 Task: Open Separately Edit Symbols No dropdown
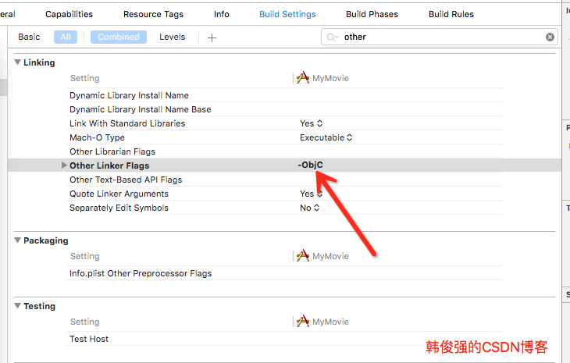[310, 208]
